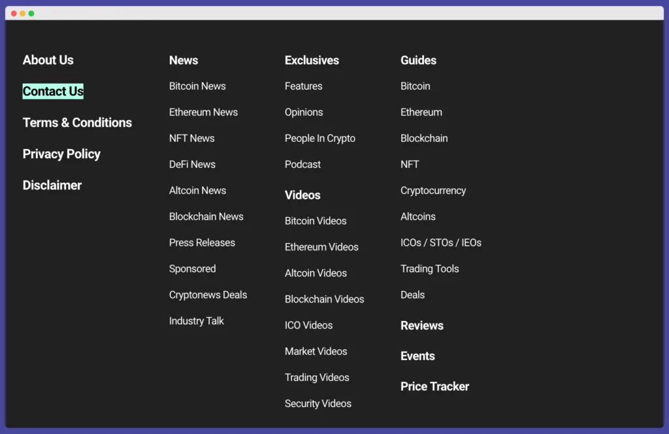Open the Podcast page
The width and height of the screenshot is (669, 434).
click(302, 164)
